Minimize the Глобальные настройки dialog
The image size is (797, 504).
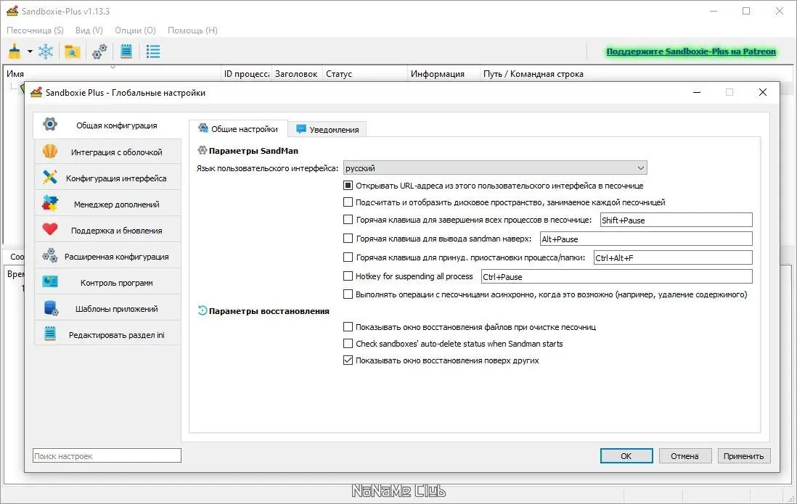click(696, 92)
